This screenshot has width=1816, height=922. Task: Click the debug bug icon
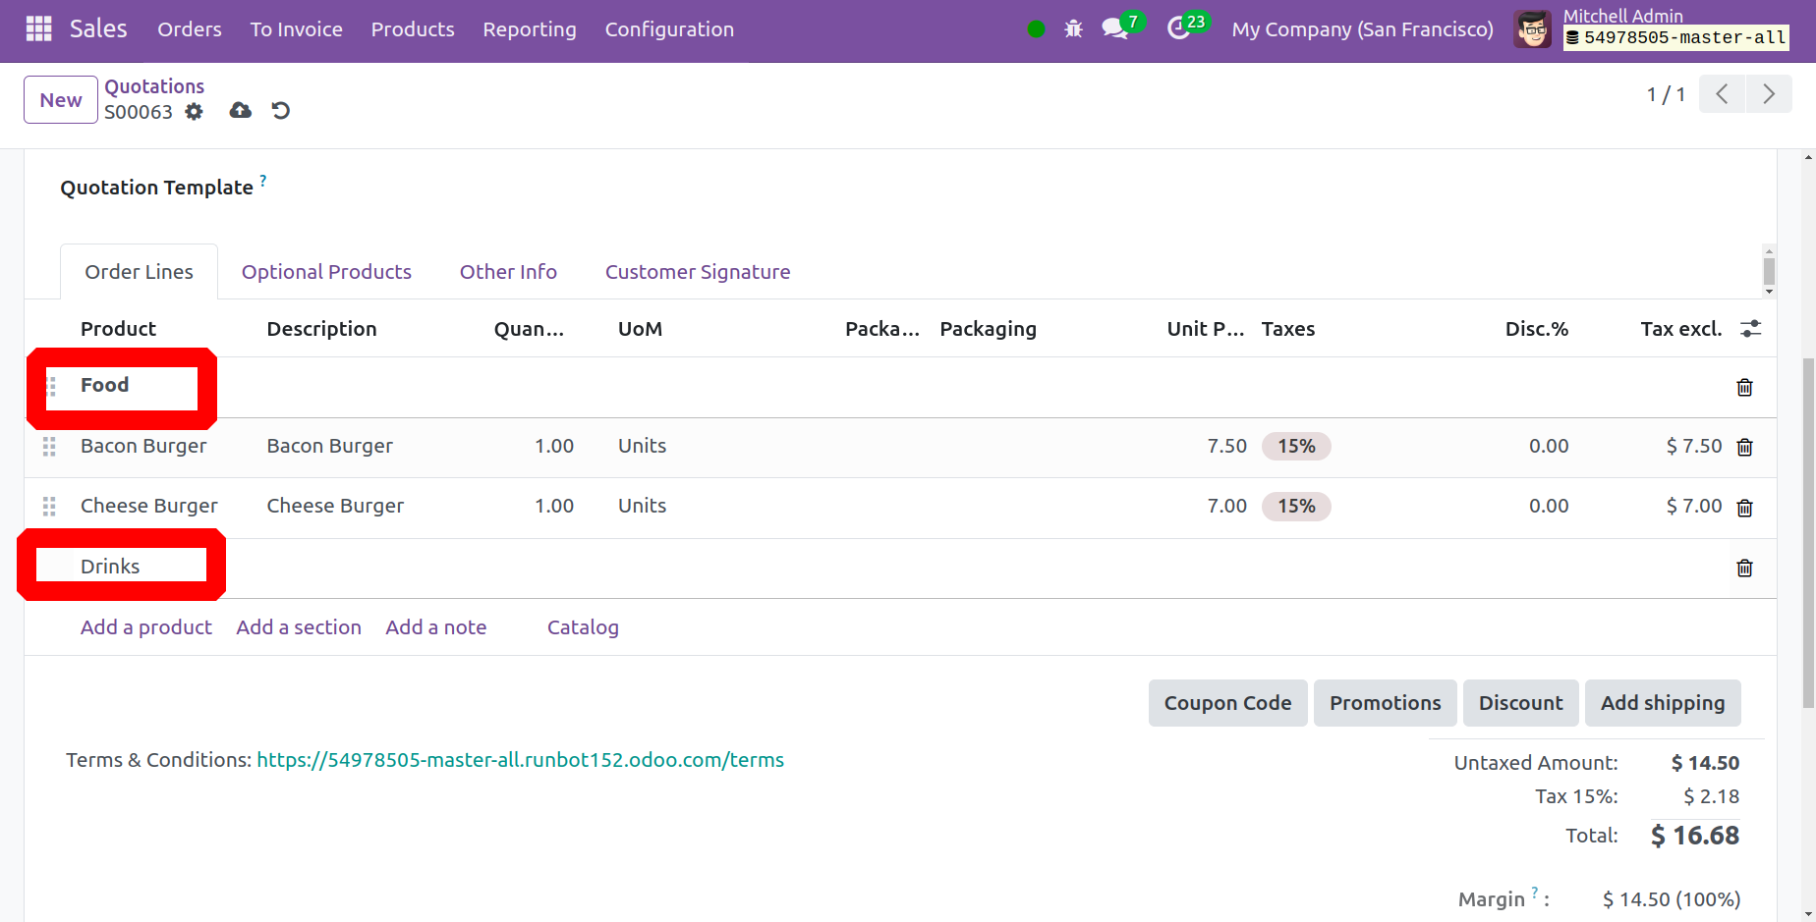[1073, 29]
